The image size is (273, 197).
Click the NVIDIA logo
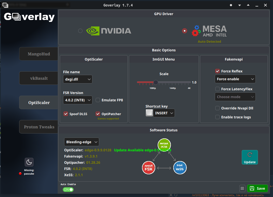point(109,31)
